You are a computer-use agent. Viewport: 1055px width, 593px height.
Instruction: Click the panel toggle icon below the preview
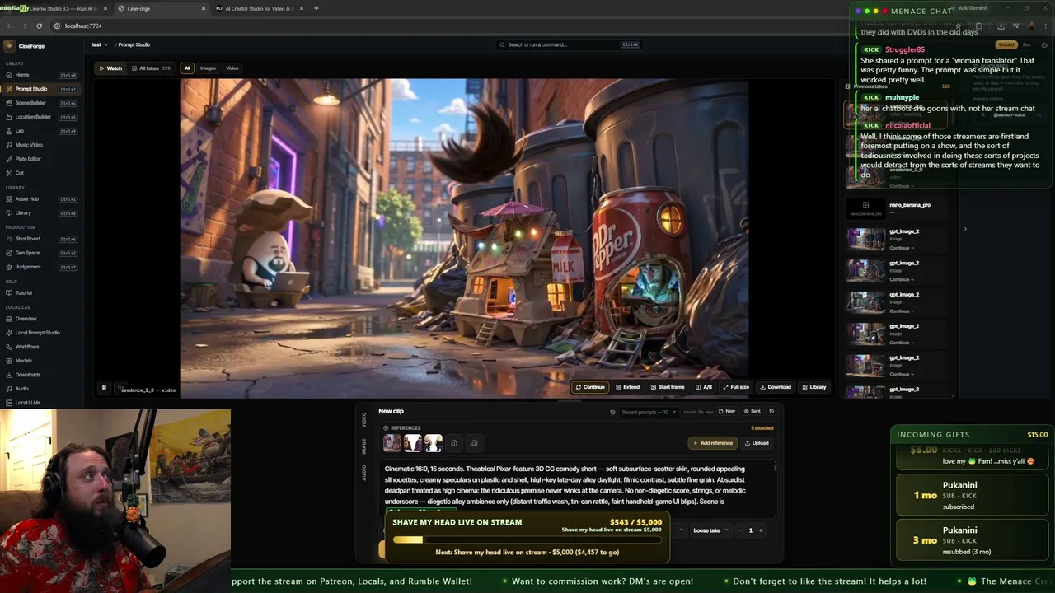coord(104,387)
